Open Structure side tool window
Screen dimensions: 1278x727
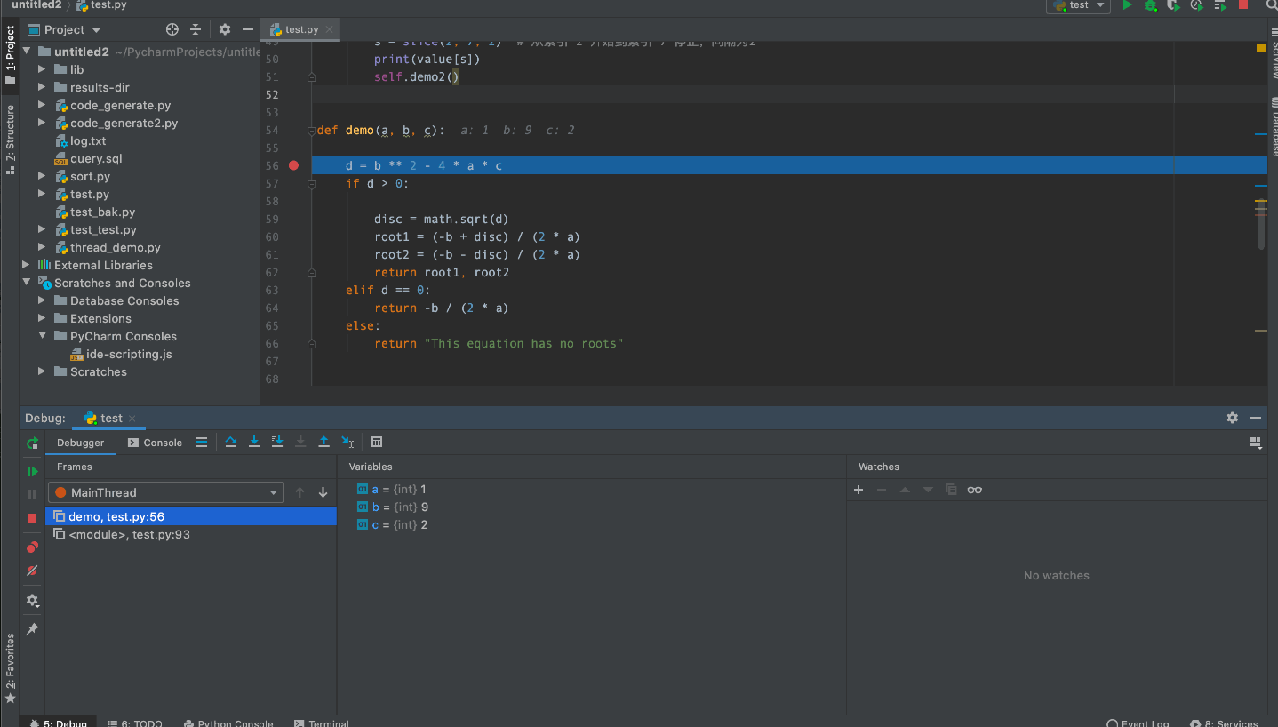[x=10, y=139]
